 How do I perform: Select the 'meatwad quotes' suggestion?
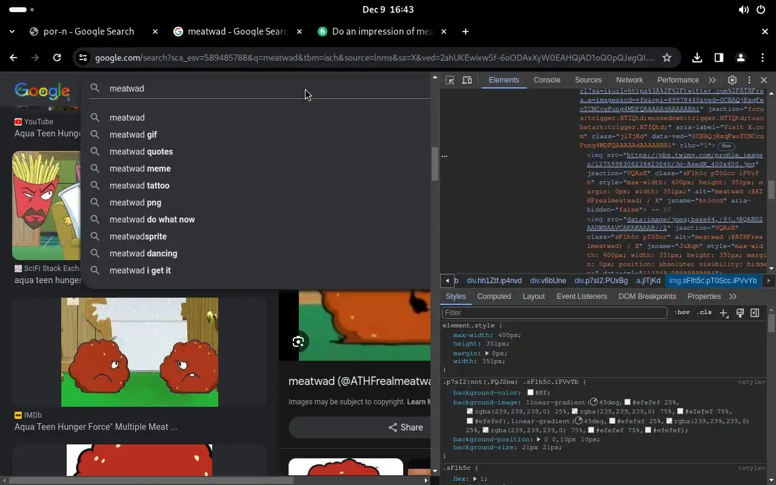click(141, 152)
